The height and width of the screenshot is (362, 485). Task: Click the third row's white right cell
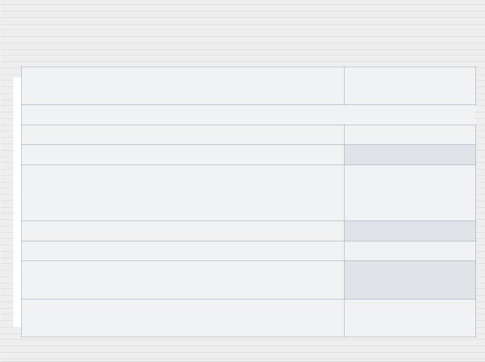(x=410, y=134)
